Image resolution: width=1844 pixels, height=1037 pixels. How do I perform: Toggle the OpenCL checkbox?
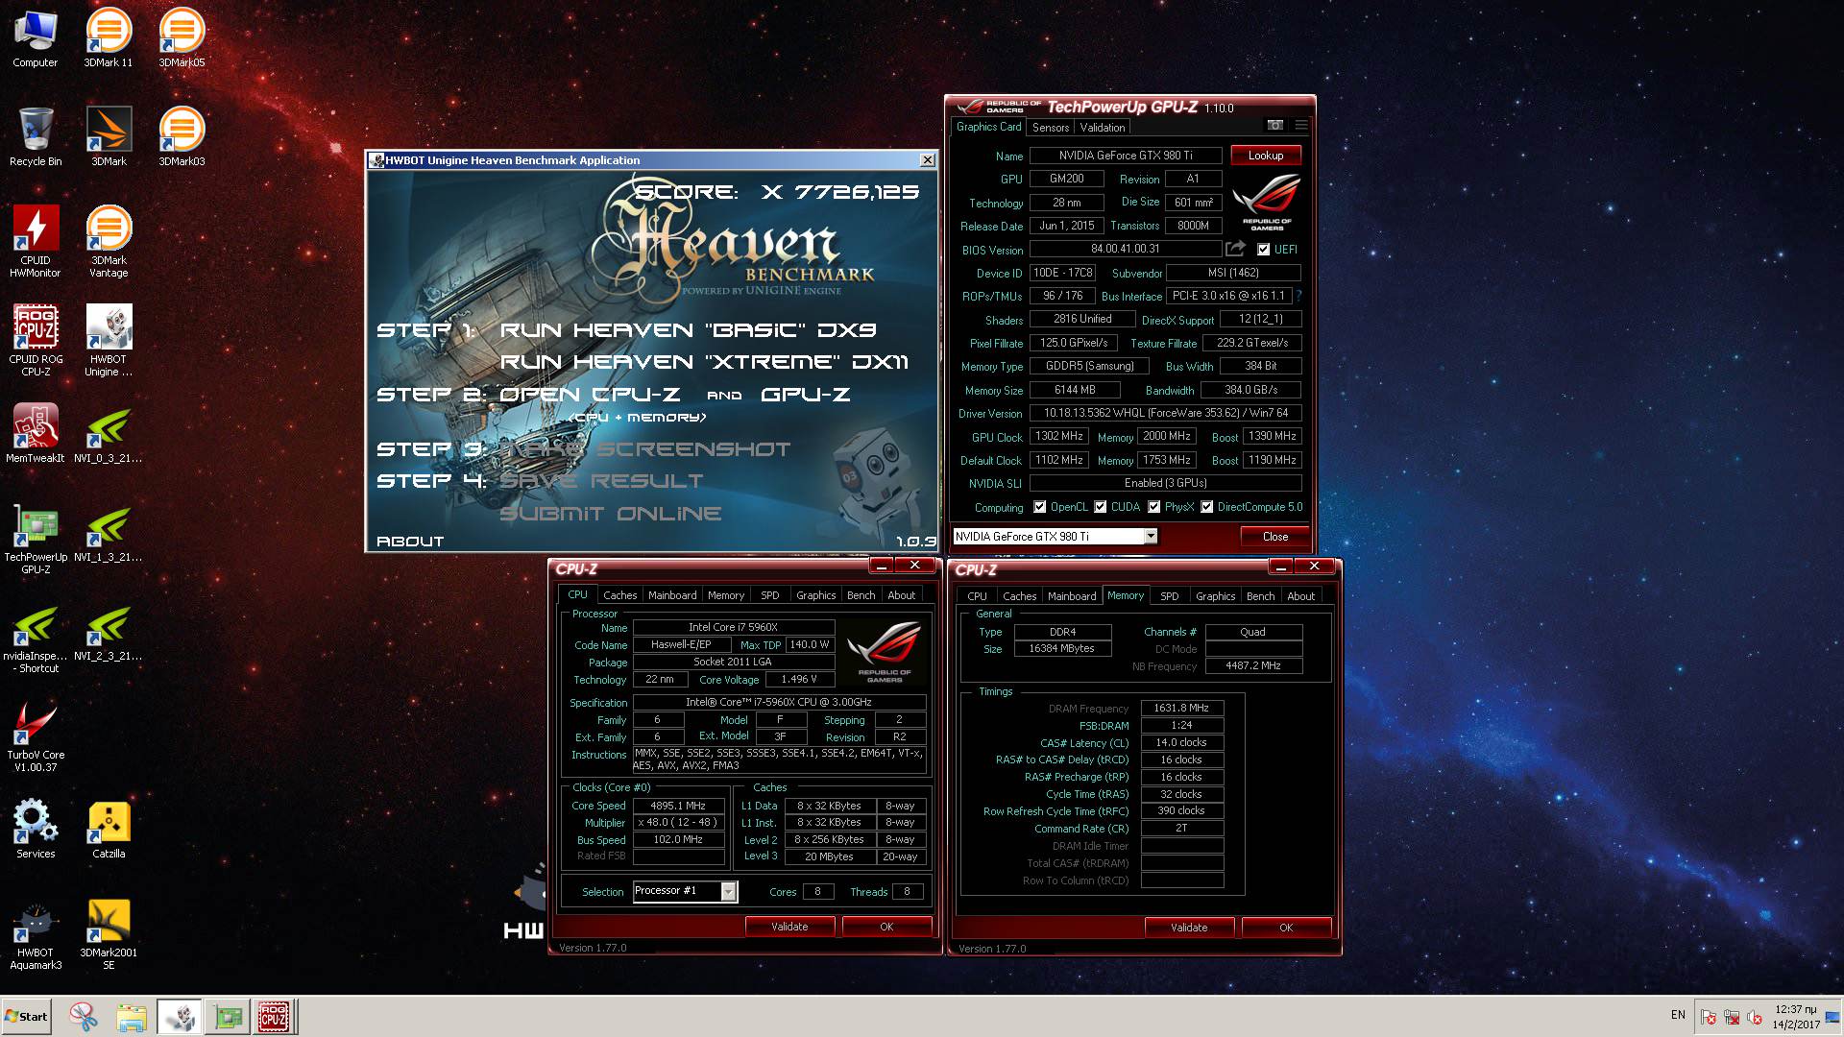point(1039,507)
